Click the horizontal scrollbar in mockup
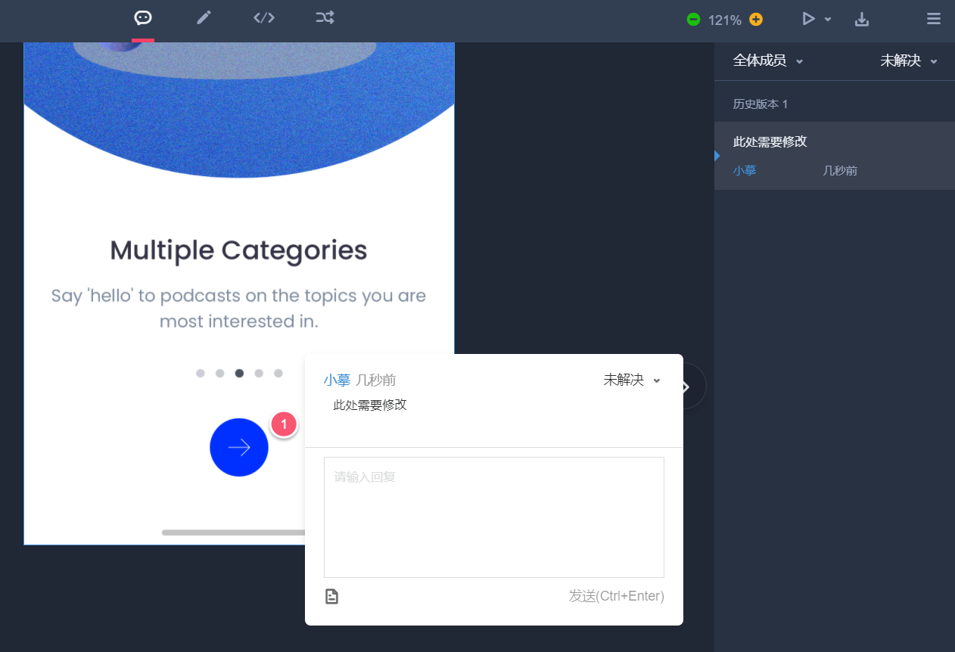The width and height of the screenshot is (955, 652). [235, 532]
